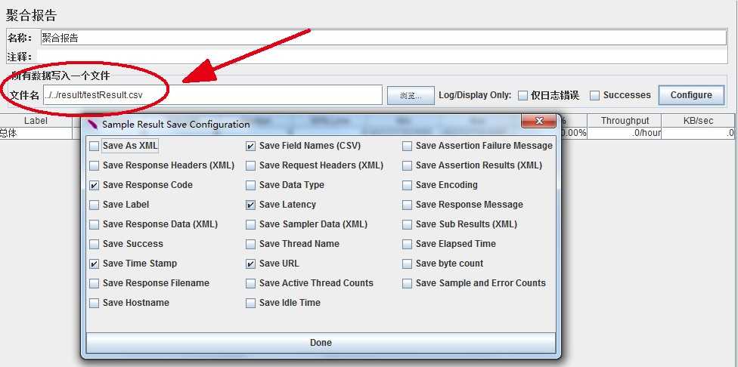Check the Save Encoding checkbox

click(x=407, y=186)
